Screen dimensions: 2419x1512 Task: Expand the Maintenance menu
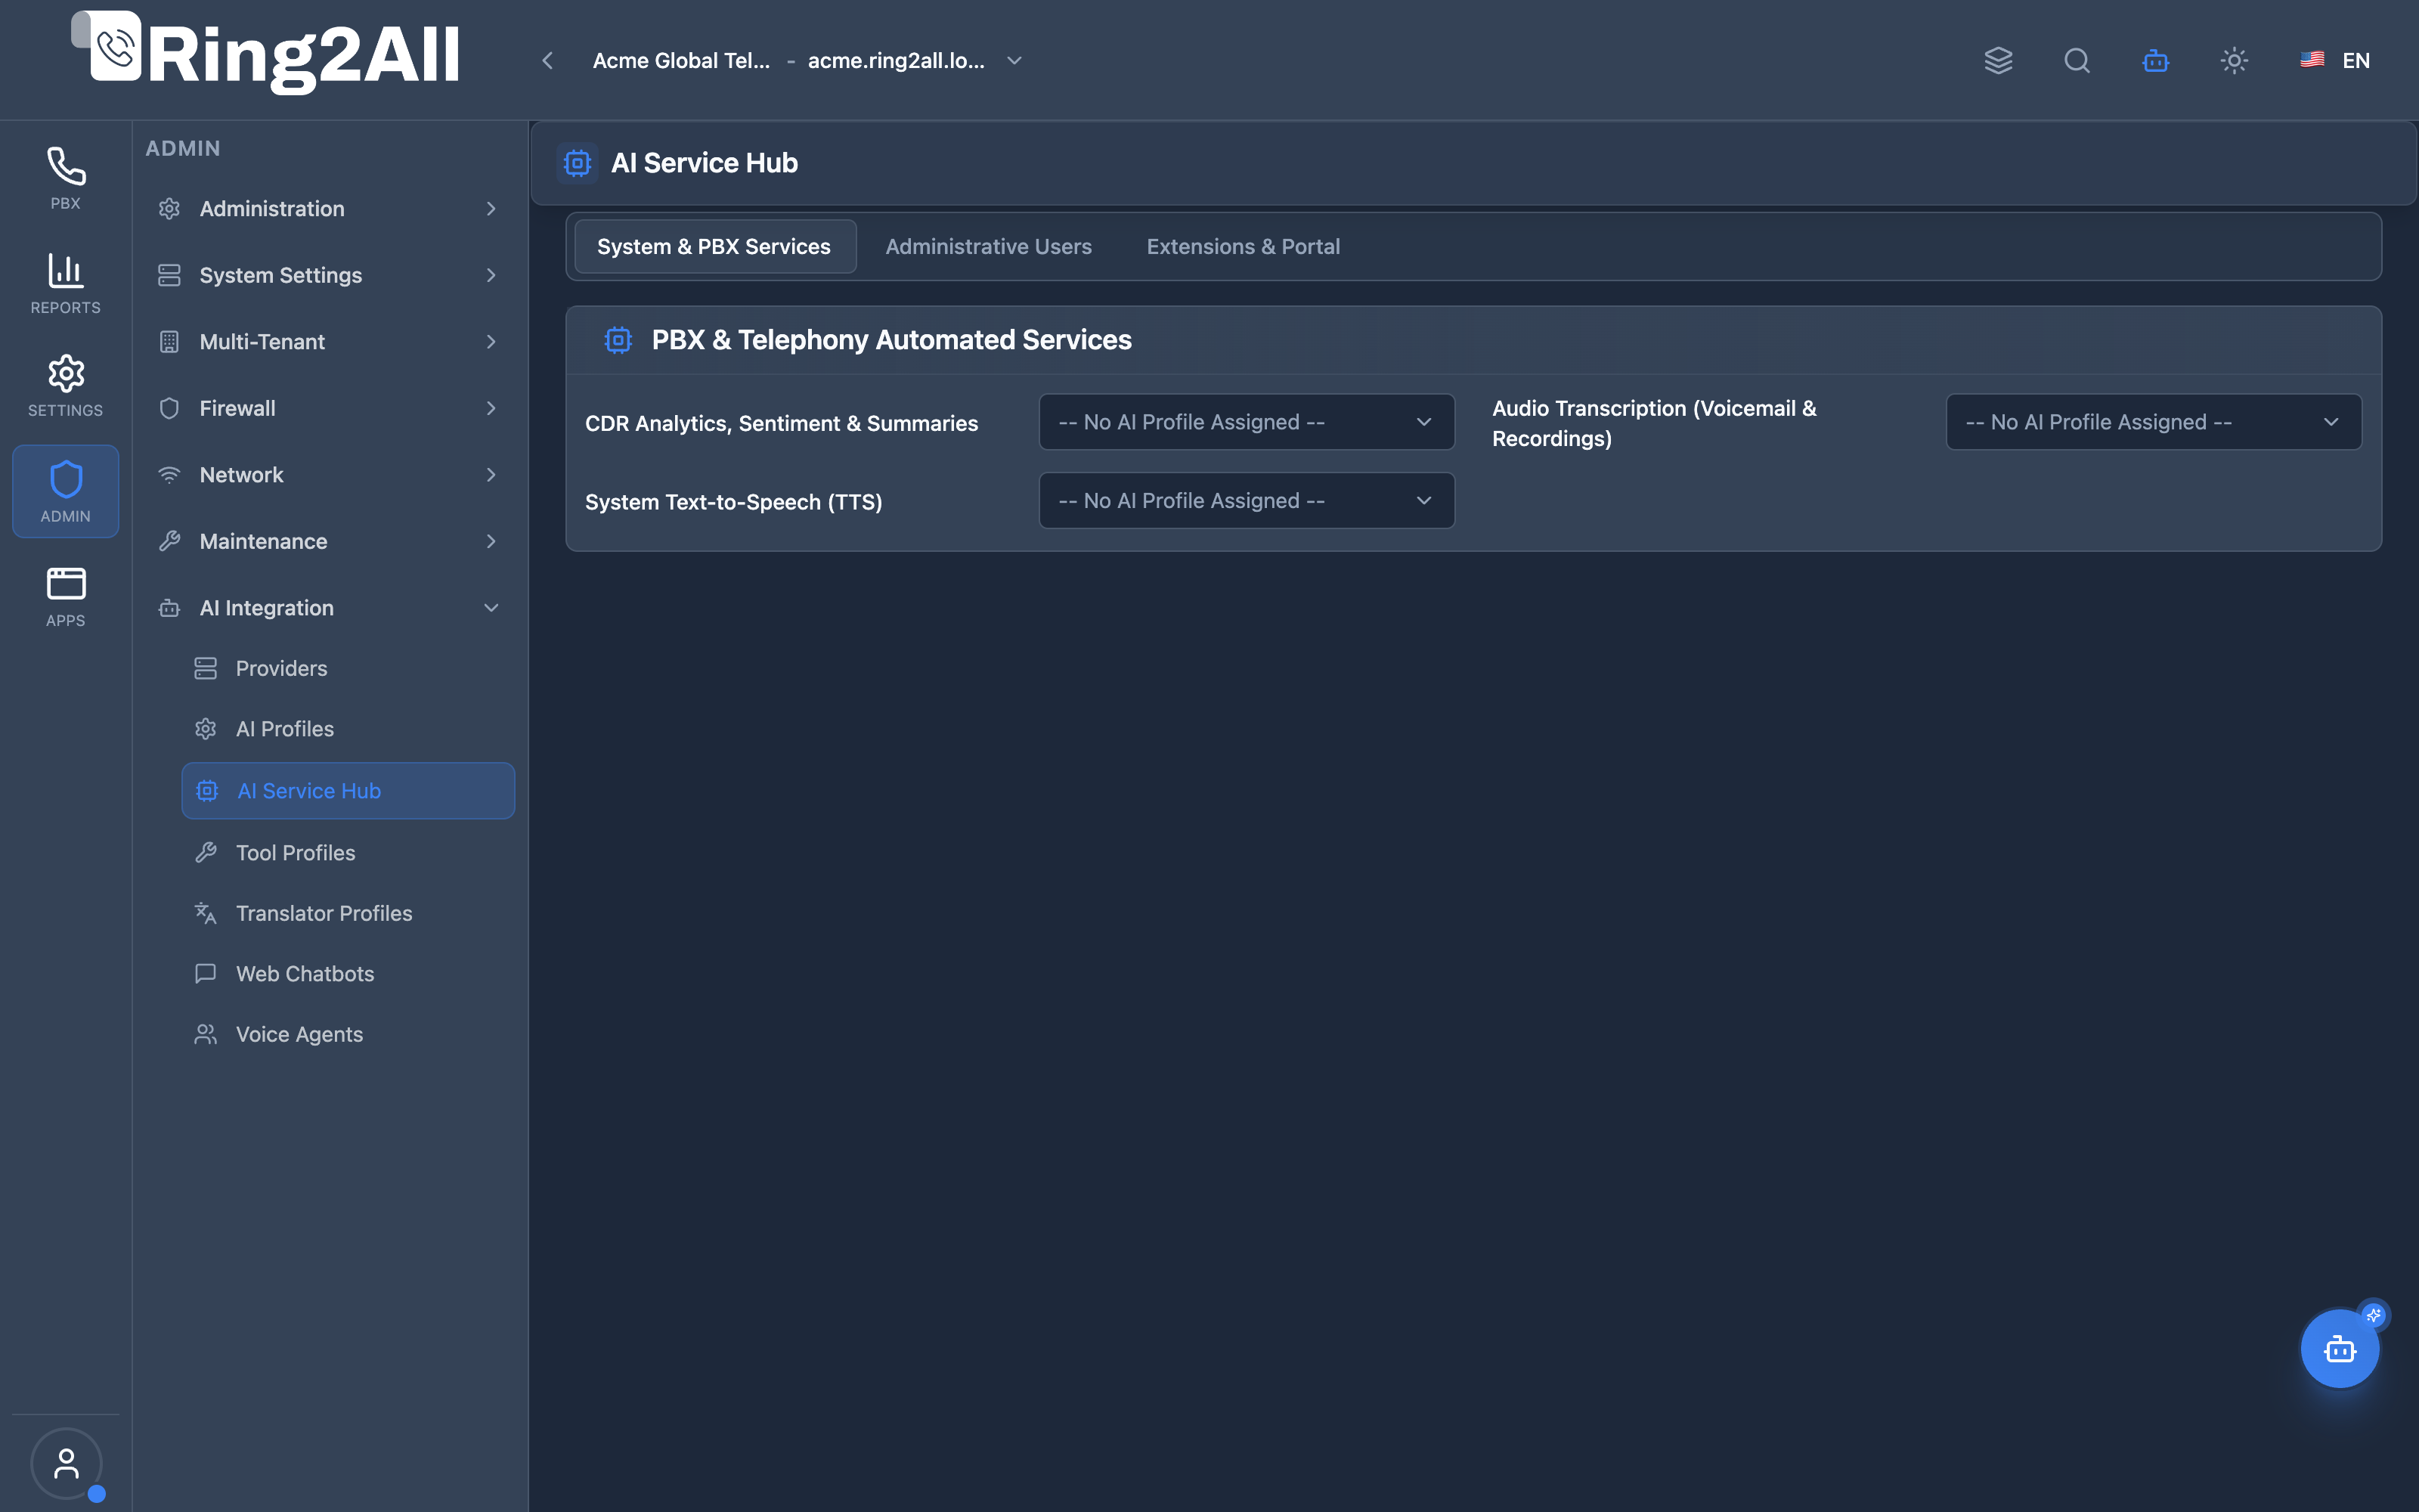point(330,541)
